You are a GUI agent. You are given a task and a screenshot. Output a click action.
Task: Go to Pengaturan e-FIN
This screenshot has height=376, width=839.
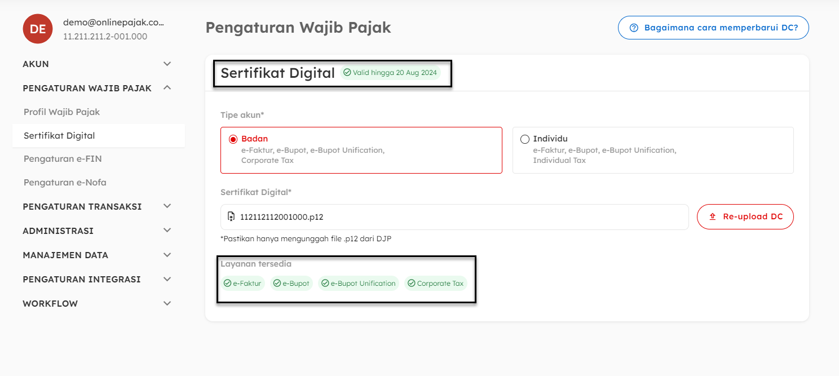pyautogui.click(x=63, y=159)
